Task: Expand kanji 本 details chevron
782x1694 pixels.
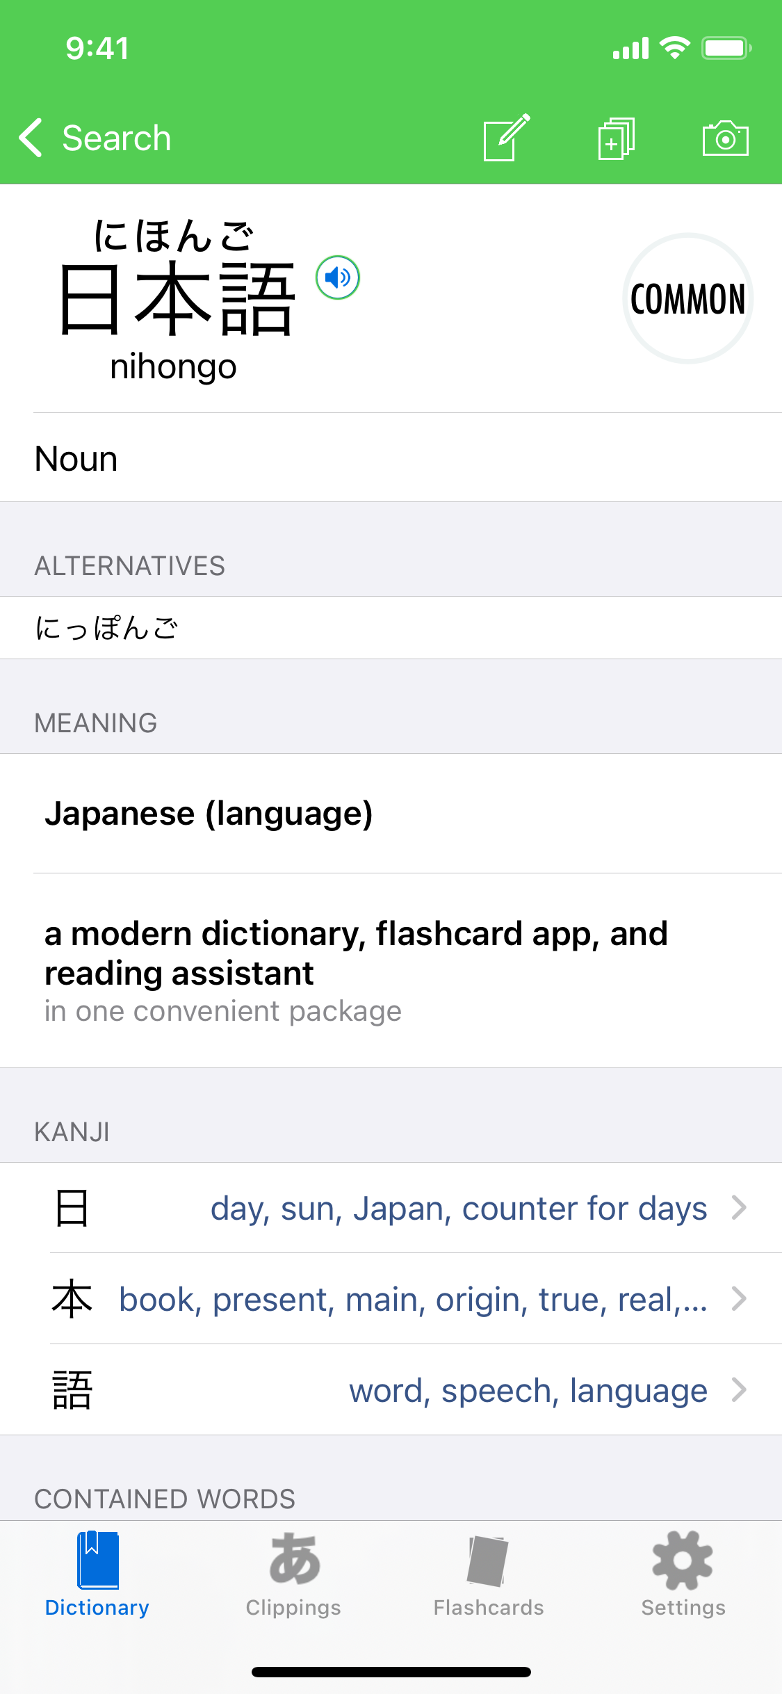Action: (740, 1298)
